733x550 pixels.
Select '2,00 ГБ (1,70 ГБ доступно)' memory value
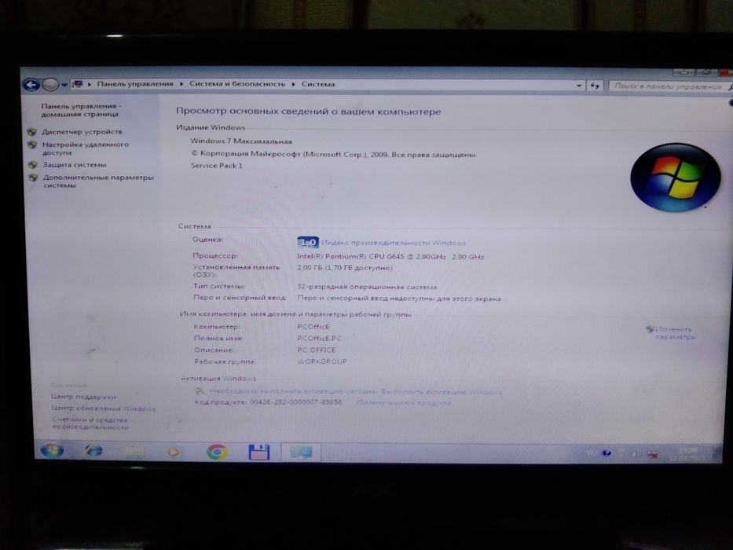(x=345, y=268)
